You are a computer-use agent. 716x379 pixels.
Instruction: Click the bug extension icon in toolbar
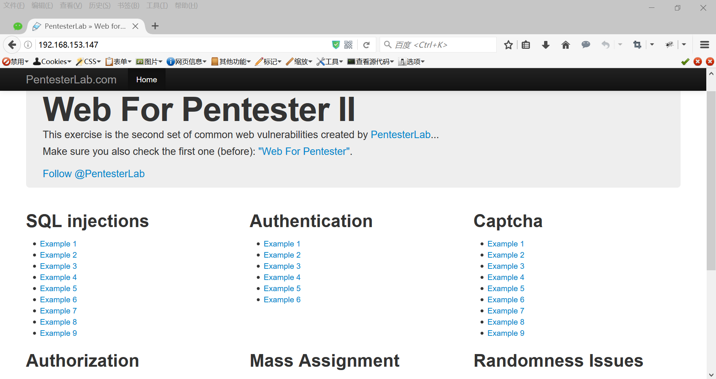[x=669, y=45]
